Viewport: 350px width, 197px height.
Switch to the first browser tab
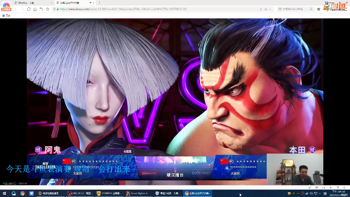[x=32, y=3]
